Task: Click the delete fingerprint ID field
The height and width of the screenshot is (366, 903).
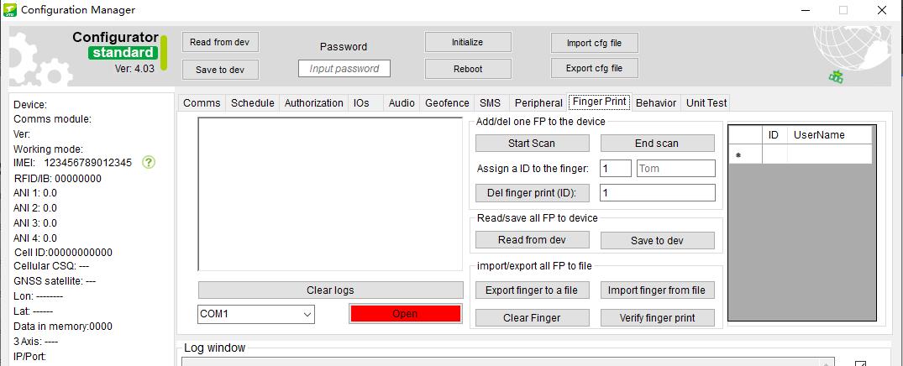Action: (657, 193)
